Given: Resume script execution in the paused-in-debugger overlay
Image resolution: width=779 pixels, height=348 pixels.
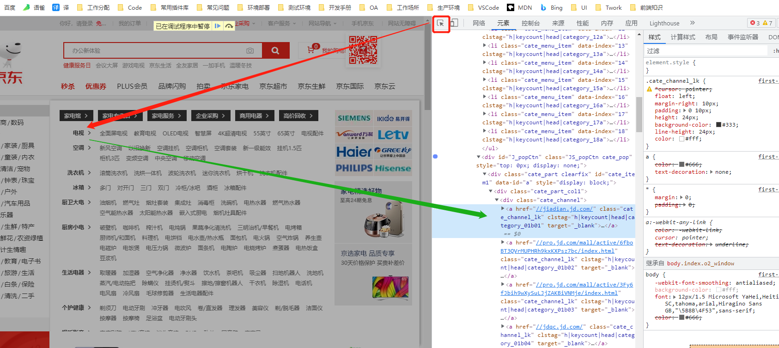Looking at the screenshot, I should 218,26.
